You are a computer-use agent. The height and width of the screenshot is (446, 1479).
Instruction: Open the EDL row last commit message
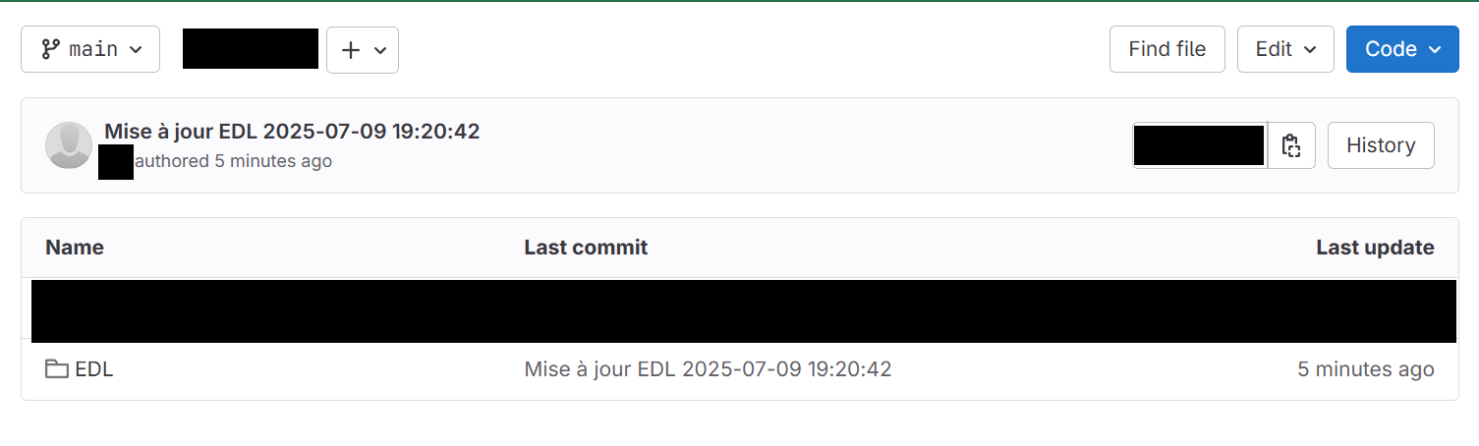coord(708,369)
